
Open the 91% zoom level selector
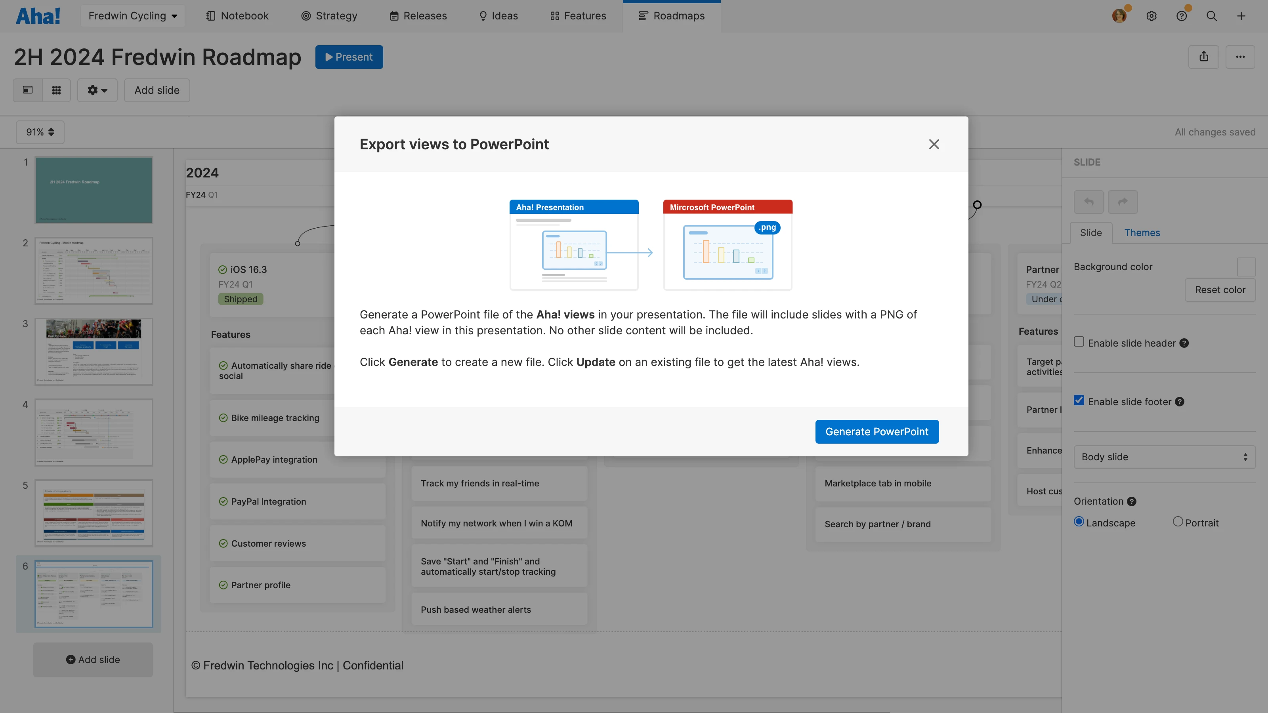40,132
